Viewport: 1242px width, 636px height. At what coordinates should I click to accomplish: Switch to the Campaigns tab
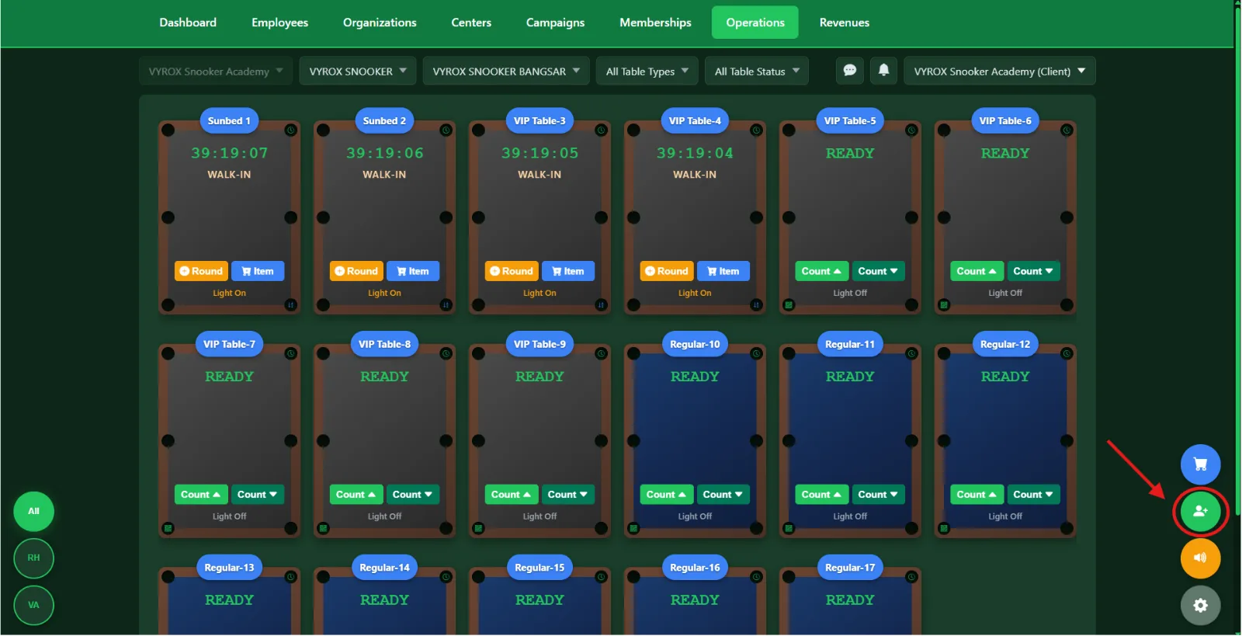pos(555,23)
